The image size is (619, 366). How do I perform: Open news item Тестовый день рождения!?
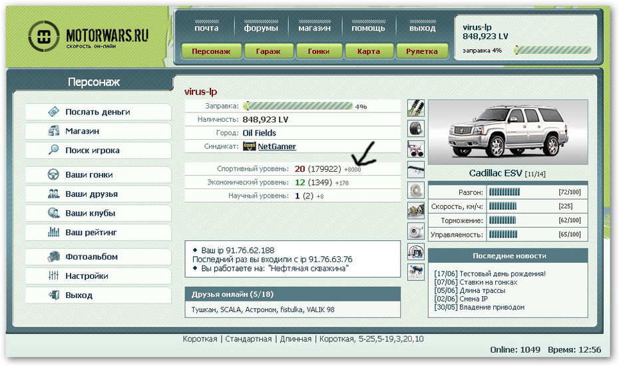tap(503, 274)
